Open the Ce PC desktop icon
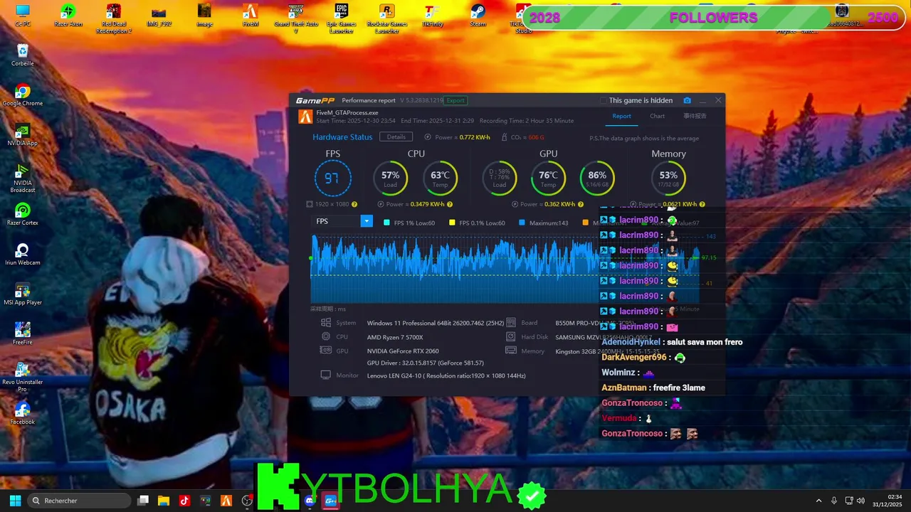Screen dimensions: 911x512 [23, 15]
